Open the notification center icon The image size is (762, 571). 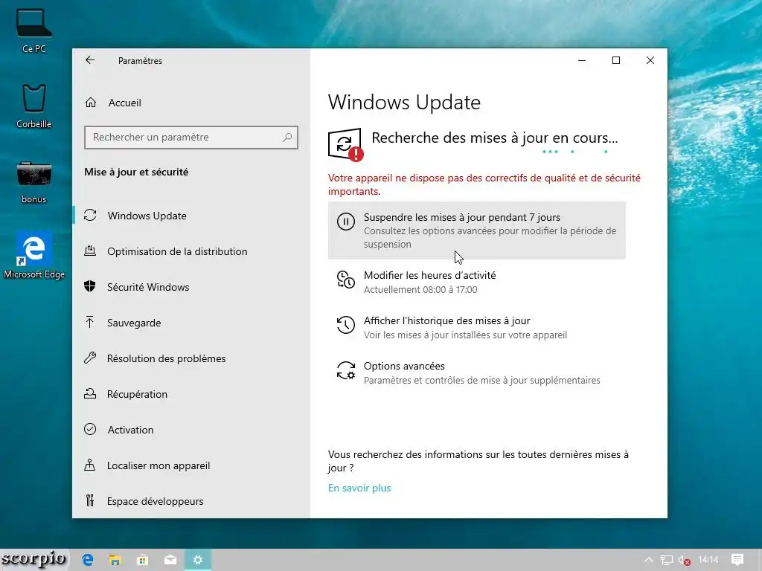[737, 560]
